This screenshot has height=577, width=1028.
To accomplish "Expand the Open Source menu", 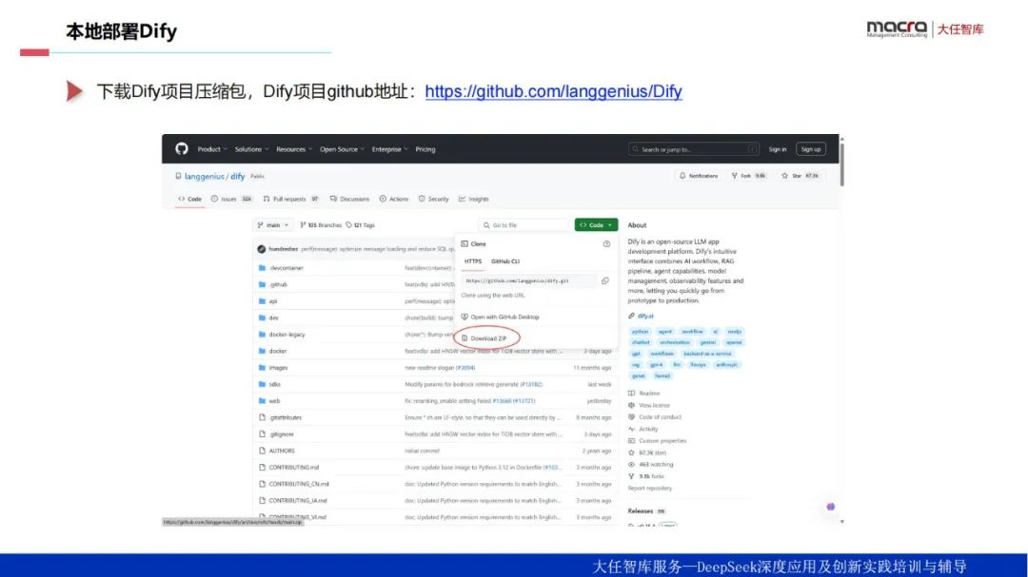I will 342,149.
